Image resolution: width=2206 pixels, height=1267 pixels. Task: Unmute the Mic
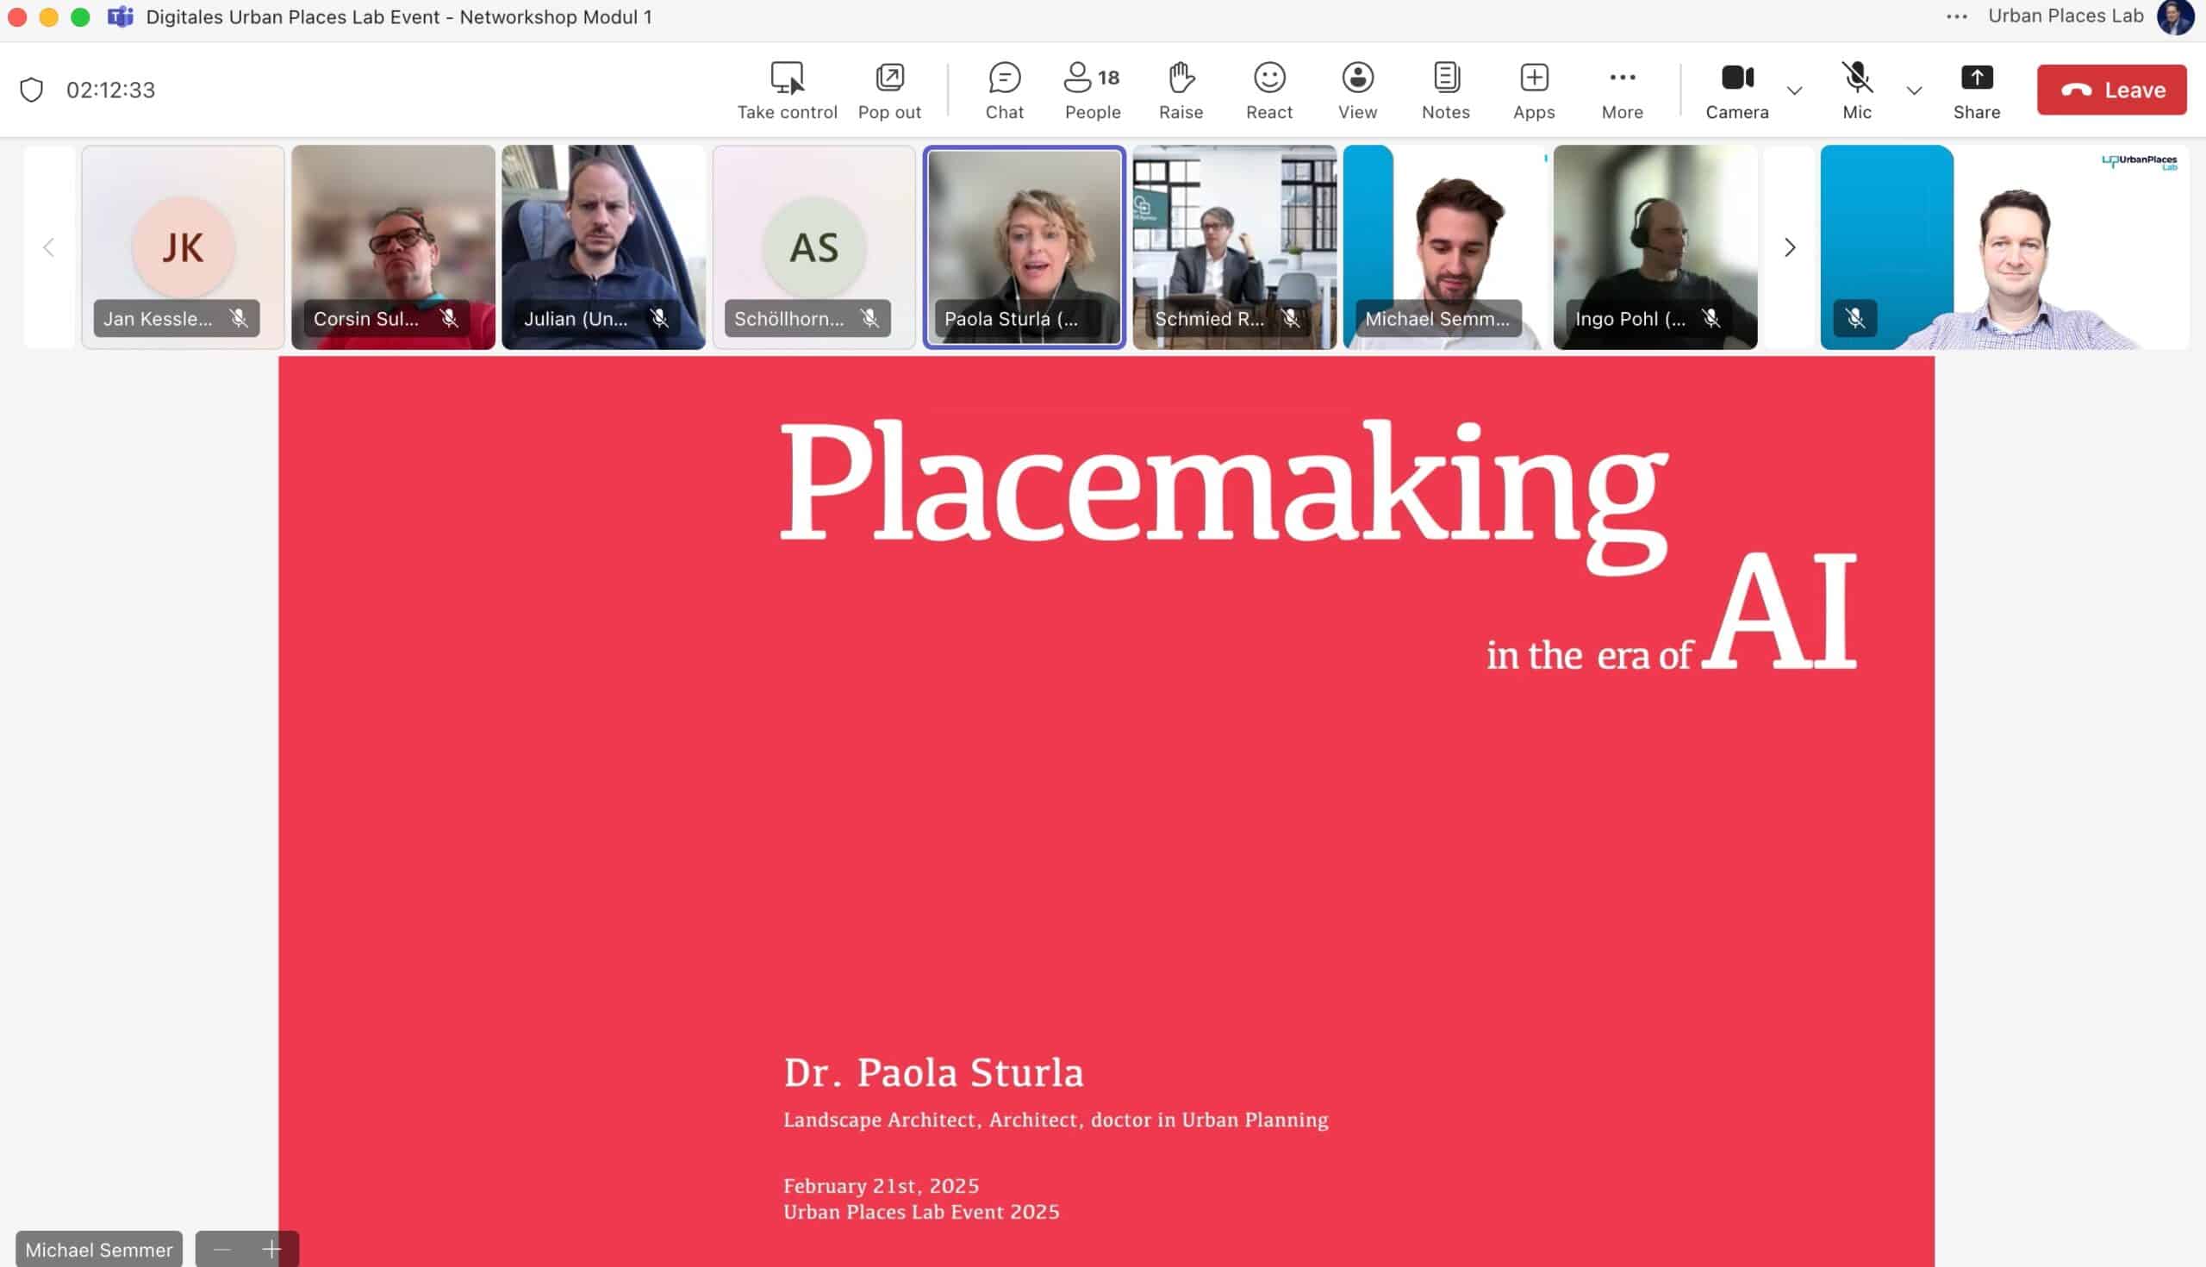coord(1856,90)
